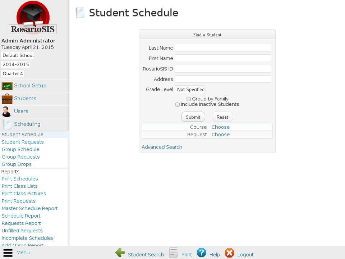
Task: Open Schedule Report link
Action: point(21,216)
